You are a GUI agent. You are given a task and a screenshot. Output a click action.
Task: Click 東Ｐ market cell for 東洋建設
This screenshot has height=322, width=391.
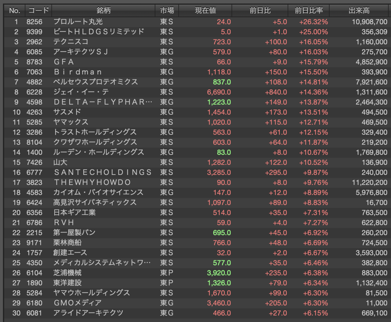(x=167, y=283)
